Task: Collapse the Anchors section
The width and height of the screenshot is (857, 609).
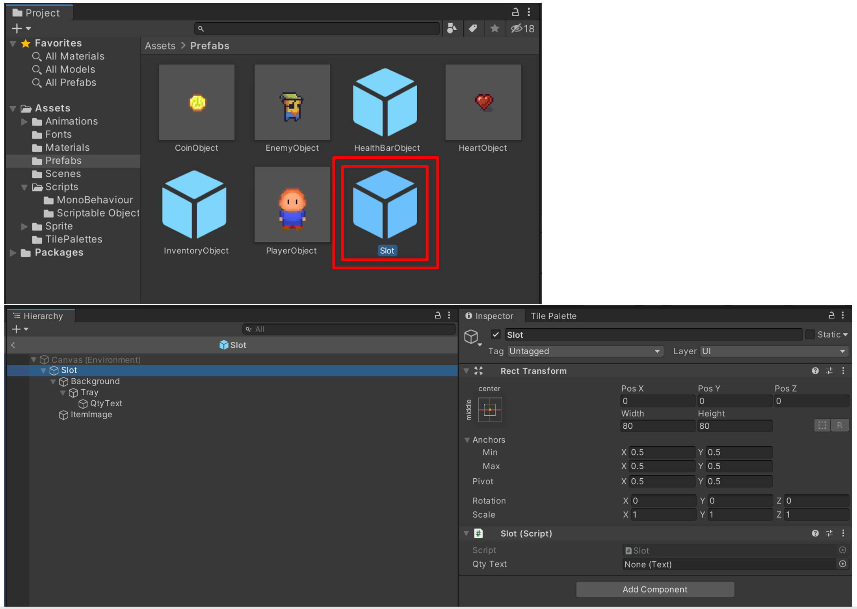Action: click(x=467, y=440)
